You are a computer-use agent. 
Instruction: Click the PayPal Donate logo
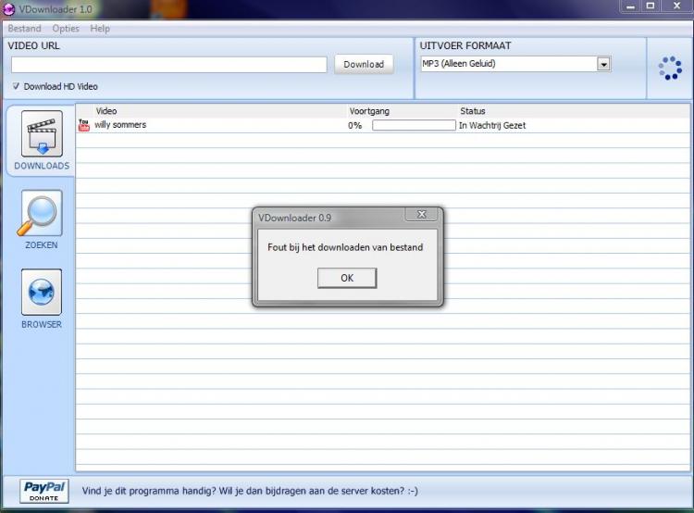(x=44, y=490)
